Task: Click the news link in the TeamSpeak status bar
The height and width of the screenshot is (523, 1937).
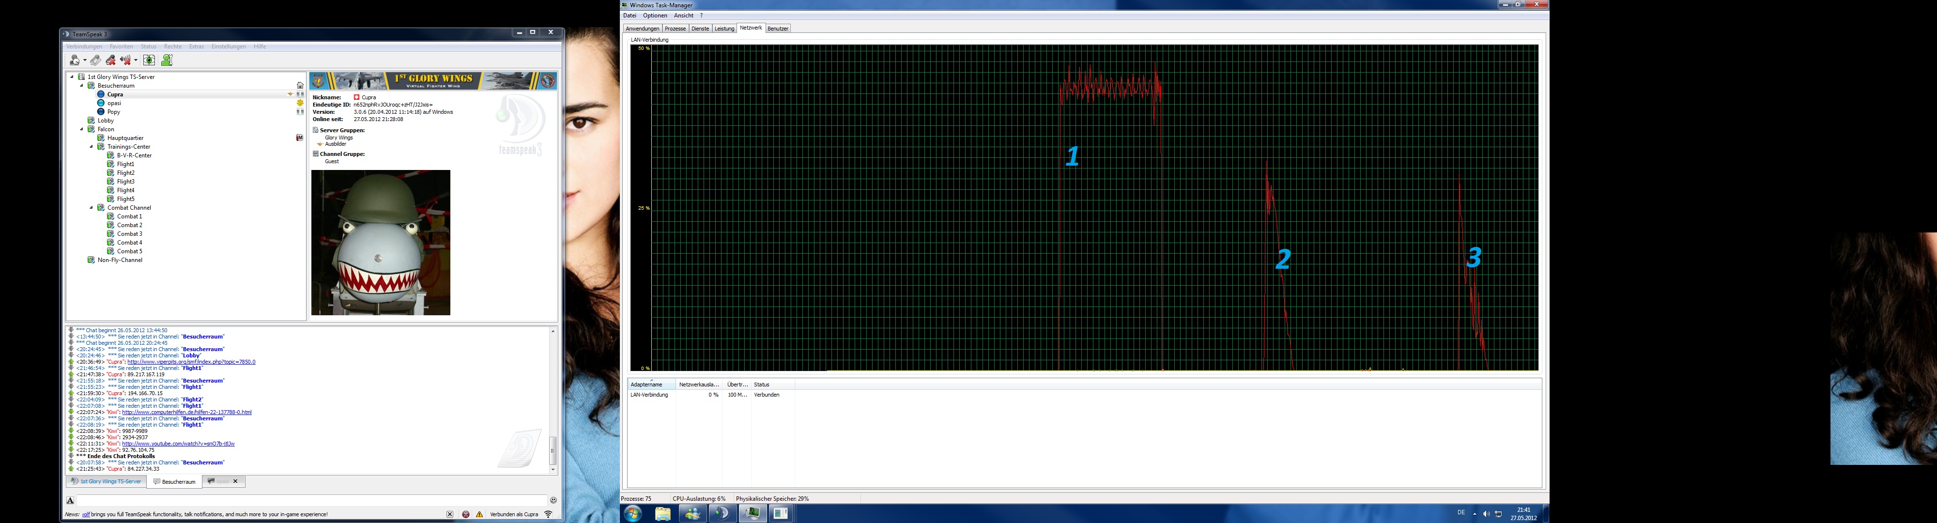Action: (86, 515)
